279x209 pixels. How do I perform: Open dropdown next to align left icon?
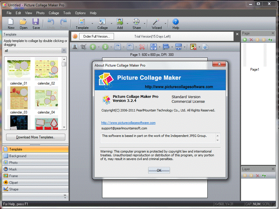(172, 47)
